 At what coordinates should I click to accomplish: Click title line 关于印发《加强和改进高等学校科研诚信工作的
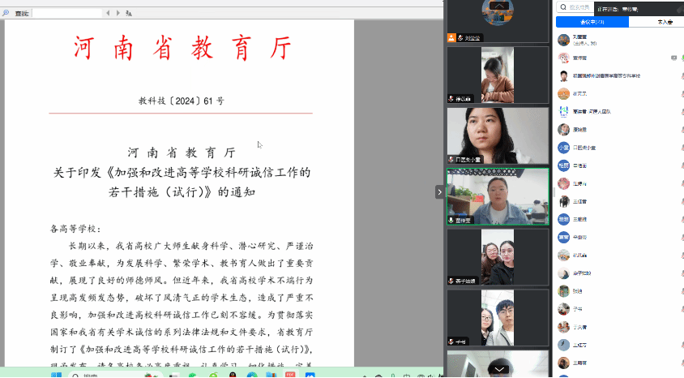pyautogui.click(x=182, y=173)
